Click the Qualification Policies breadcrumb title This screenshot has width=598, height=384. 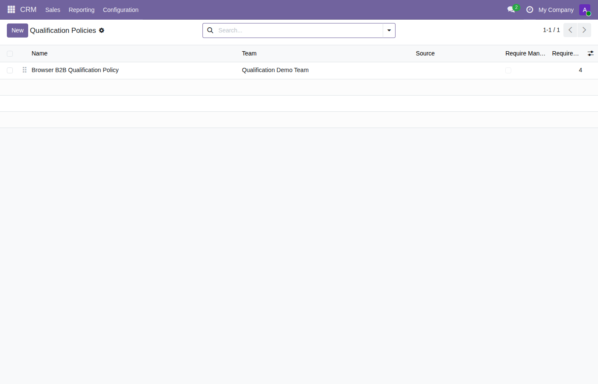coord(63,30)
